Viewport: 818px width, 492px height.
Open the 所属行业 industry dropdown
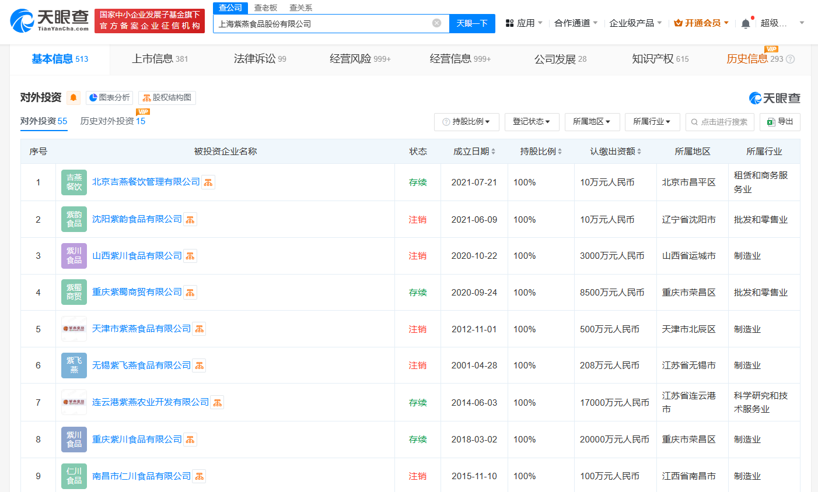click(x=652, y=122)
